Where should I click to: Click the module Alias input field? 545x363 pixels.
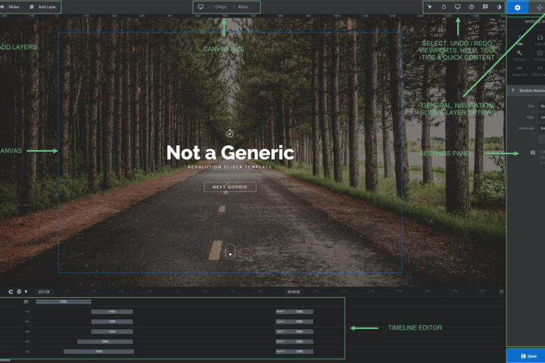[542, 117]
